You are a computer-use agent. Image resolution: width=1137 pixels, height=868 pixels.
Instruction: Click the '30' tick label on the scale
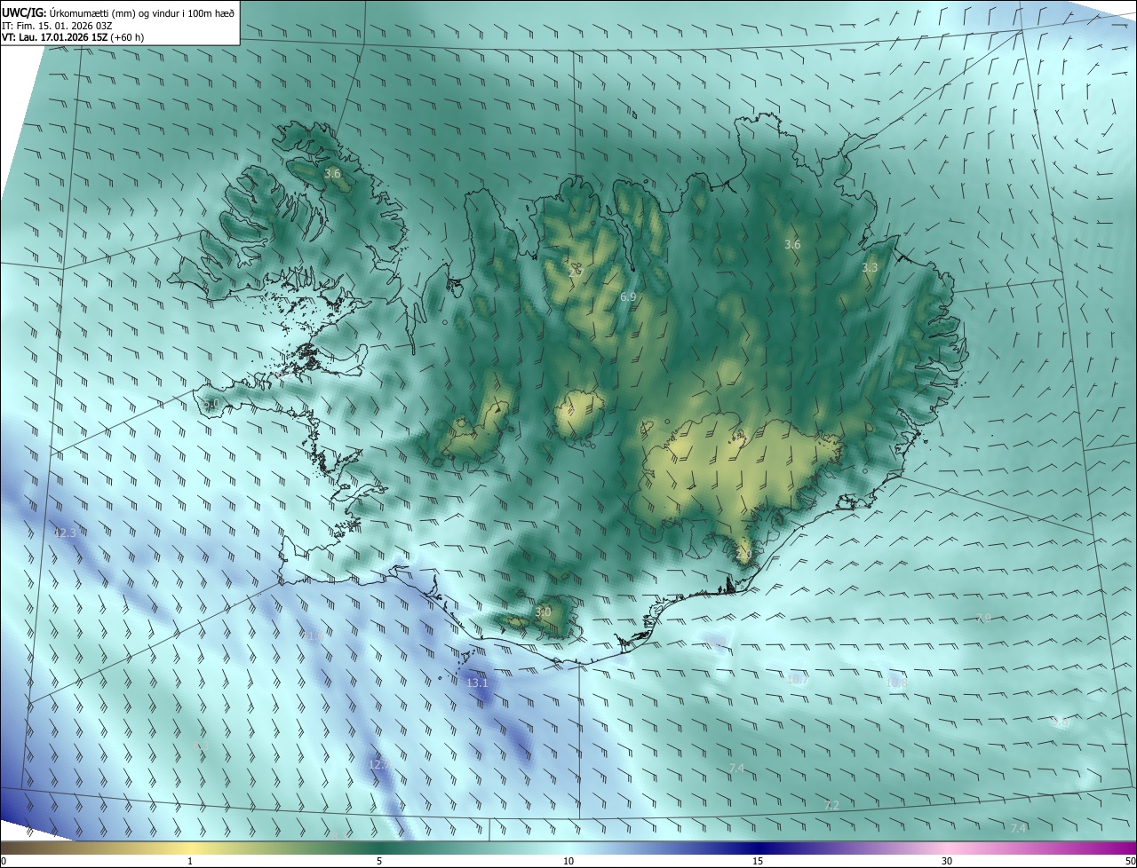947,861
